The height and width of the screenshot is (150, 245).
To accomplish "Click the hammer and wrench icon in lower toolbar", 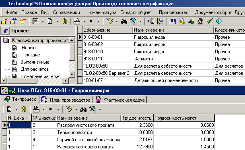I will 93,109.
